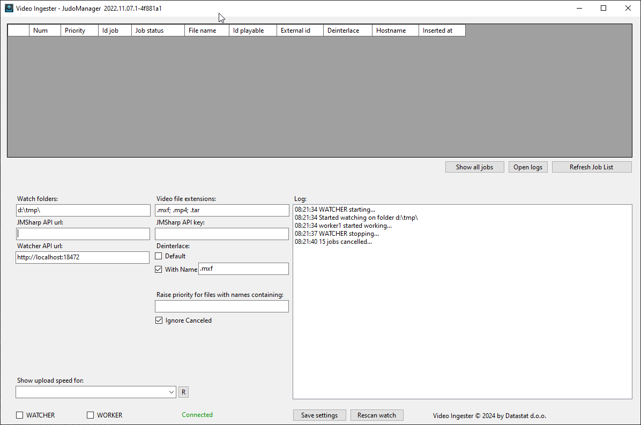
Task: Enable the WATCHER checkbox
Action: pyautogui.click(x=20, y=415)
